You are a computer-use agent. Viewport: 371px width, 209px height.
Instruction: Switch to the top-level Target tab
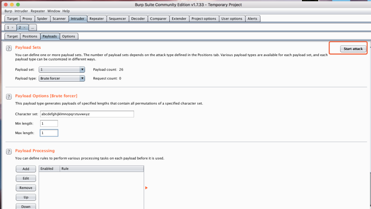pos(12,19)
